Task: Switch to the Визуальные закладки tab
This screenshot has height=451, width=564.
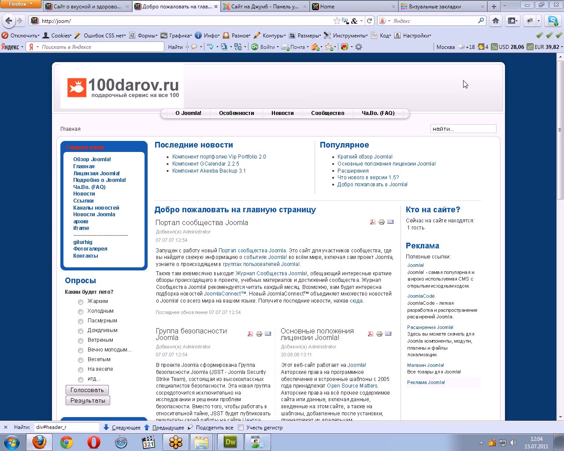Action: [443, 7]
